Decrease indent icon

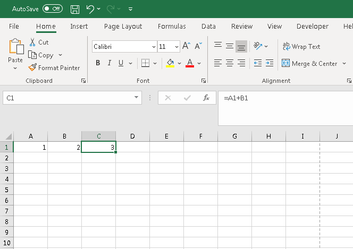[x=258, y=63]
